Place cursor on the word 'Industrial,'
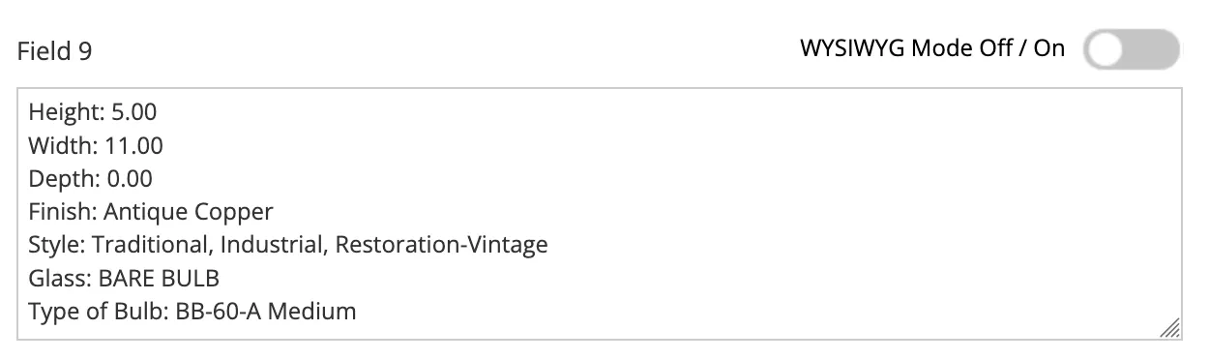The width and height of the screenshot is (1209, 360). coord(275,245)
